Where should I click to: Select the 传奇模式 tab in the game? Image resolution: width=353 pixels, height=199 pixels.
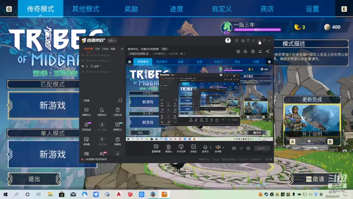[41, 8]
